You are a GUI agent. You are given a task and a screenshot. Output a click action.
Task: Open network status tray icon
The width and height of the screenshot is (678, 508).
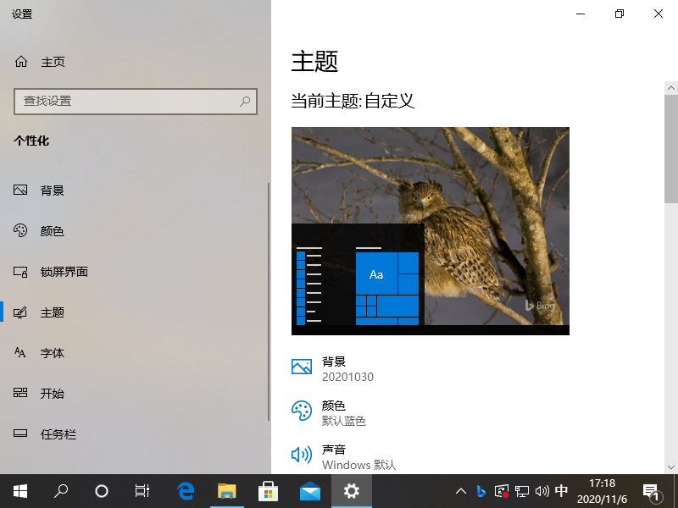tap(522, 491)
